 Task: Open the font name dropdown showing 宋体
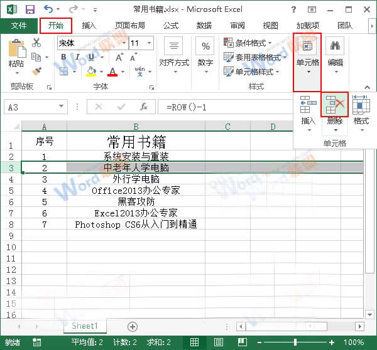(x=122, y=43)
